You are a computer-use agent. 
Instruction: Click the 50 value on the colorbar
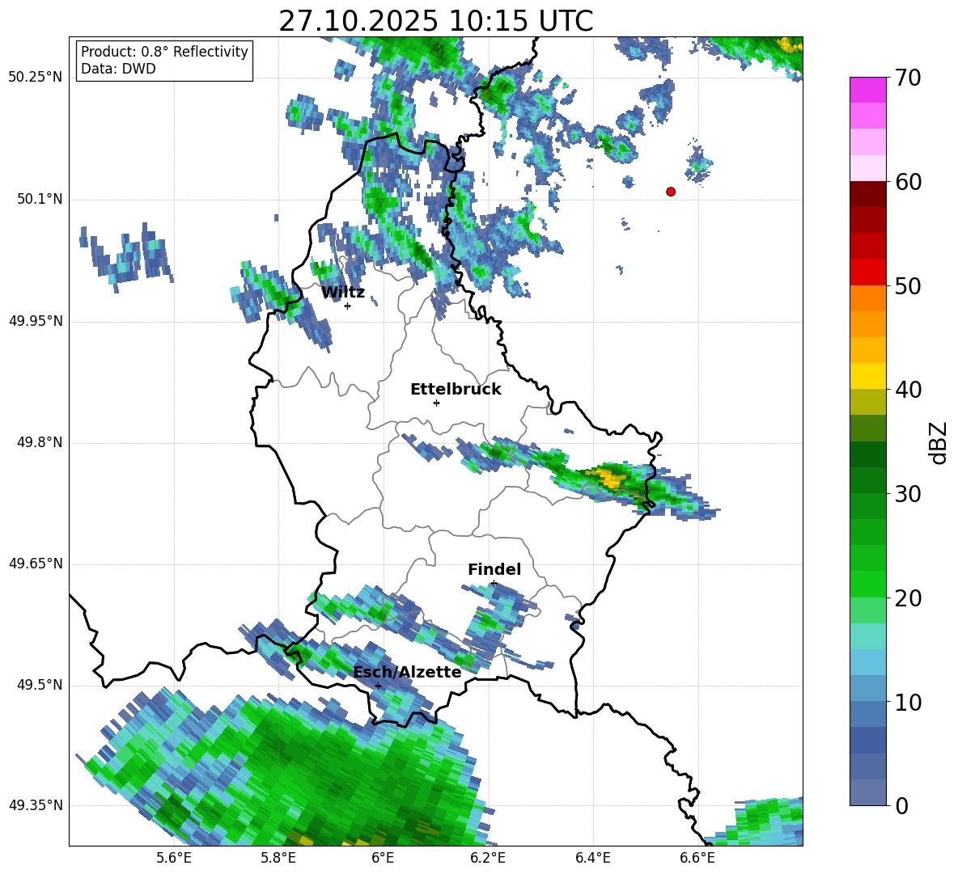tap(908, 286)
